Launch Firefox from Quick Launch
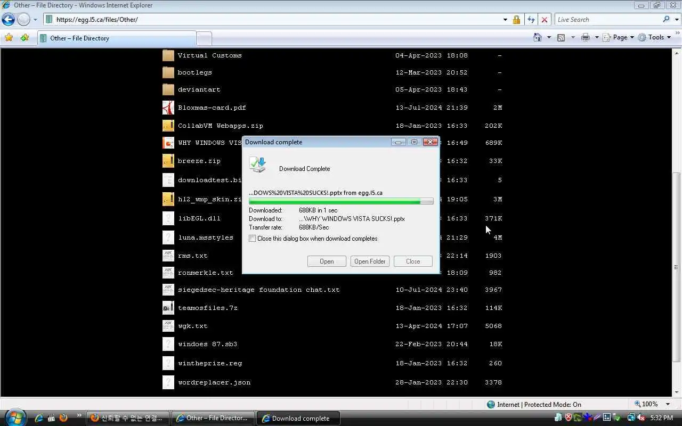 point(63,418)
